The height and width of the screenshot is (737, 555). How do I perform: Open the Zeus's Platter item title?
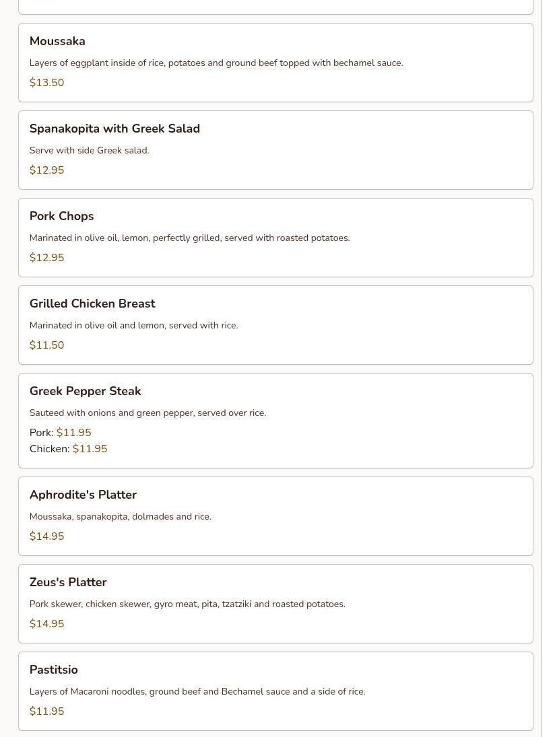[68, 583]
